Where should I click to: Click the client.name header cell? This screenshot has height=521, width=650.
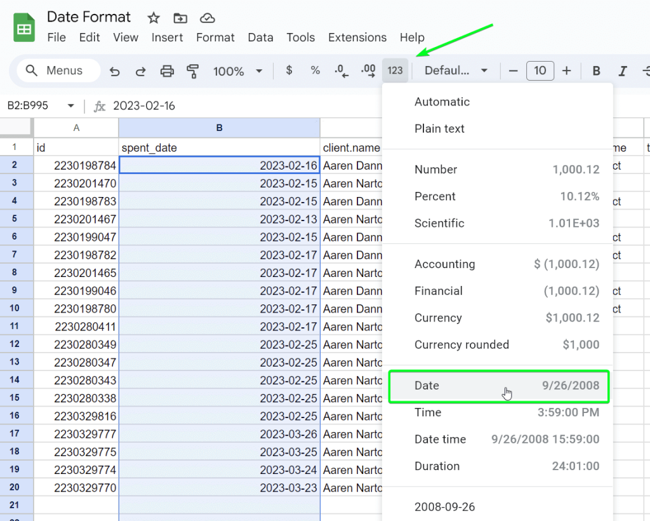[352, 147]
